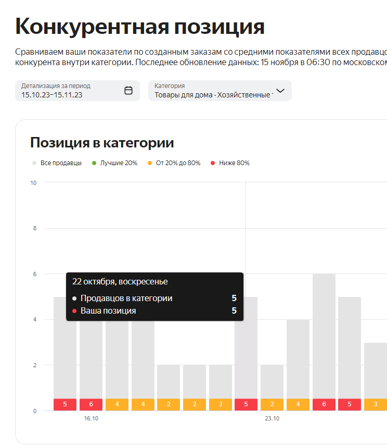Click the red legend dot for Ниже 80%
The width and height of the screenshot is (387, 448).
click(212, 163)
